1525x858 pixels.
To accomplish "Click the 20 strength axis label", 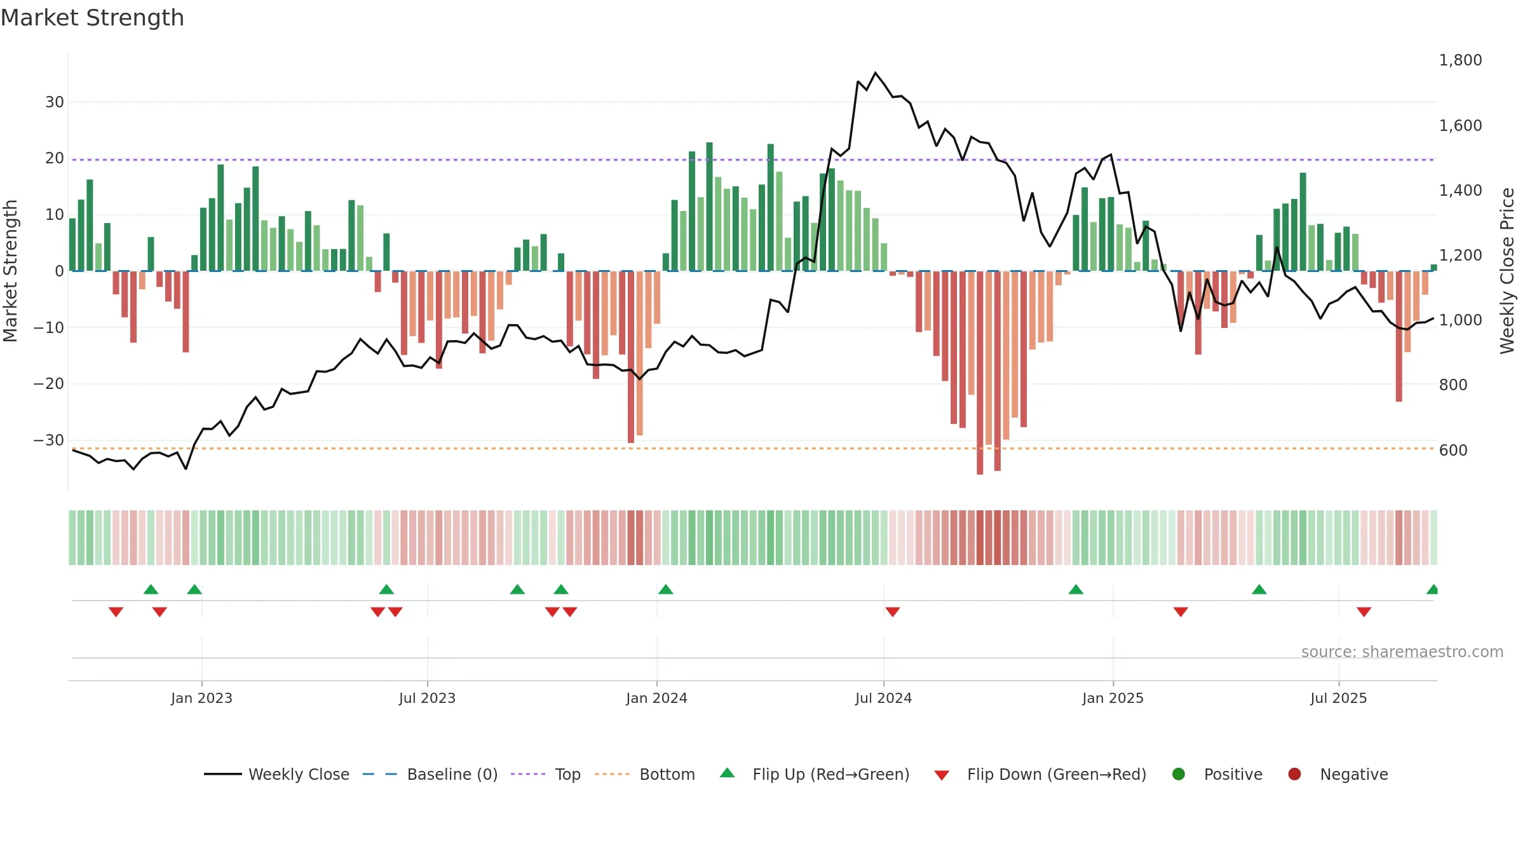I will point(55,158).
